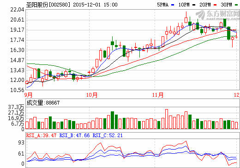Click the 16.30 price axis label

17,50
